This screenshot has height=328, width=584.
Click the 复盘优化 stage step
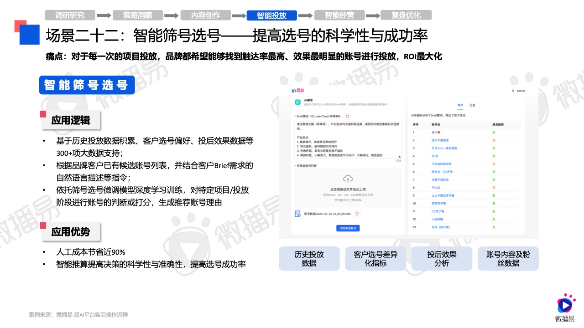tap(406, 15)
